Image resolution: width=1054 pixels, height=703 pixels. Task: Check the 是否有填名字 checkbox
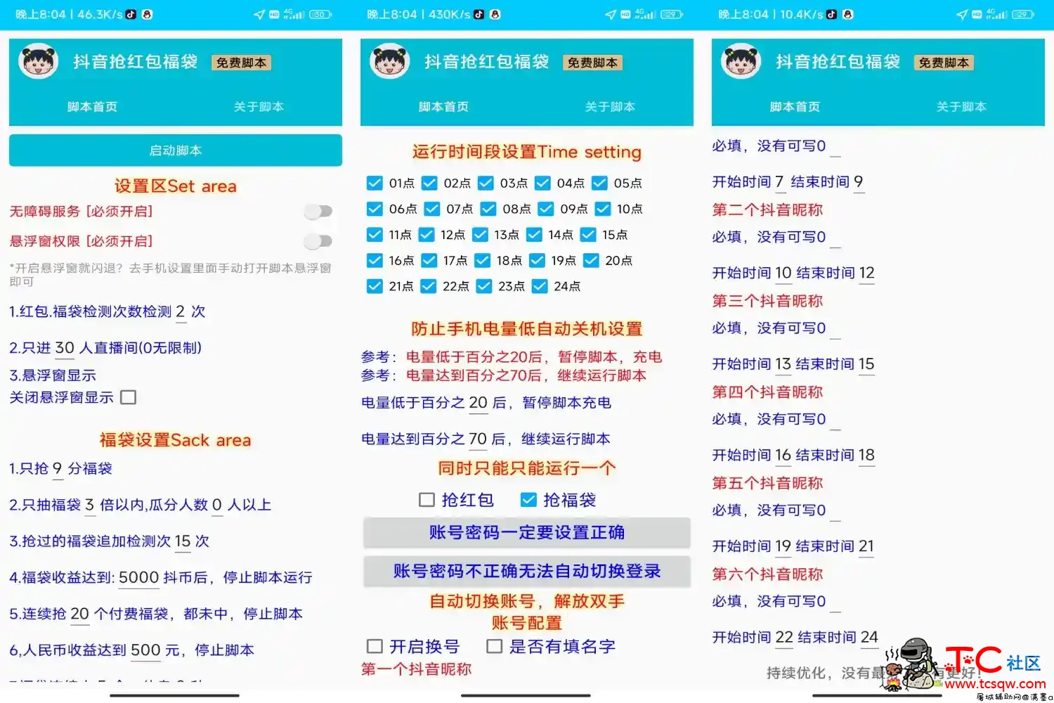click(495, 646)
